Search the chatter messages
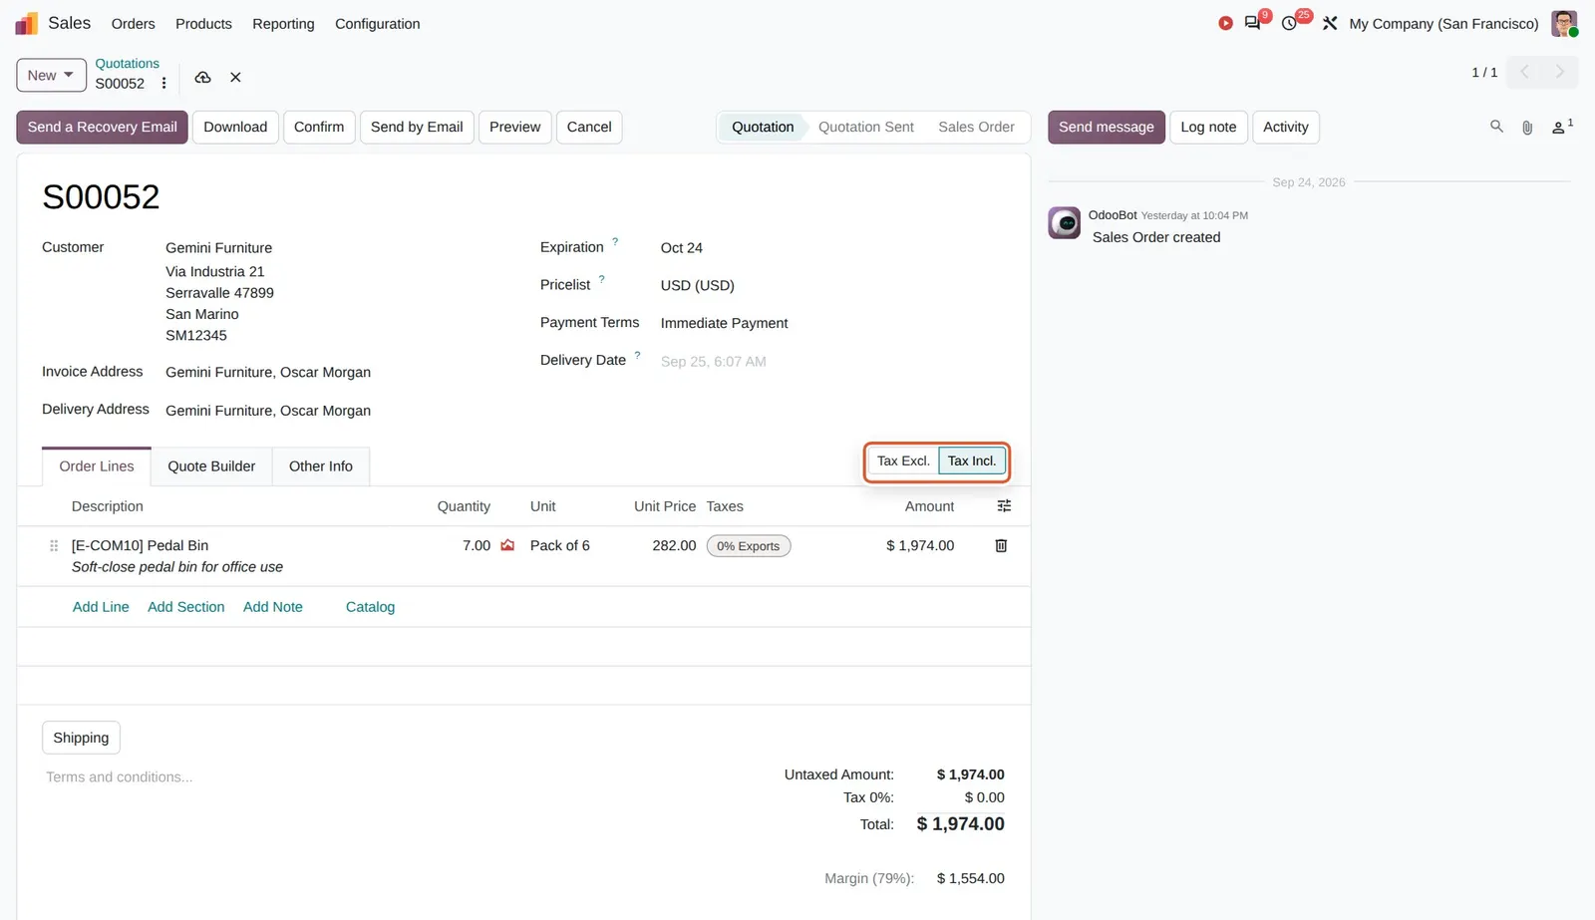Screen dimensions: 1595x920 (x=1496, y=127)
